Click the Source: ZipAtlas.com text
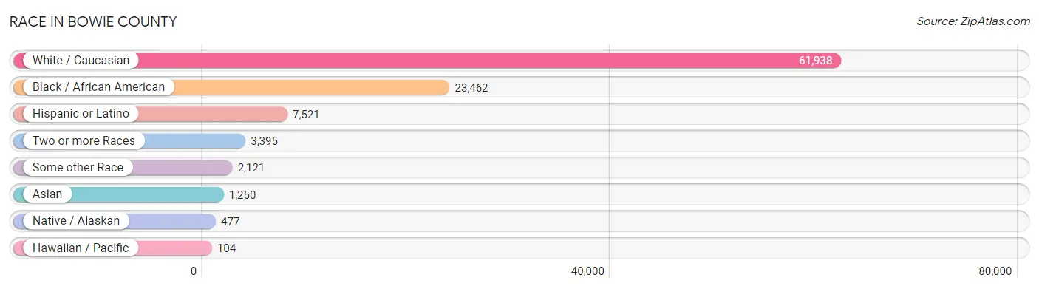 (x=973, y=21)
